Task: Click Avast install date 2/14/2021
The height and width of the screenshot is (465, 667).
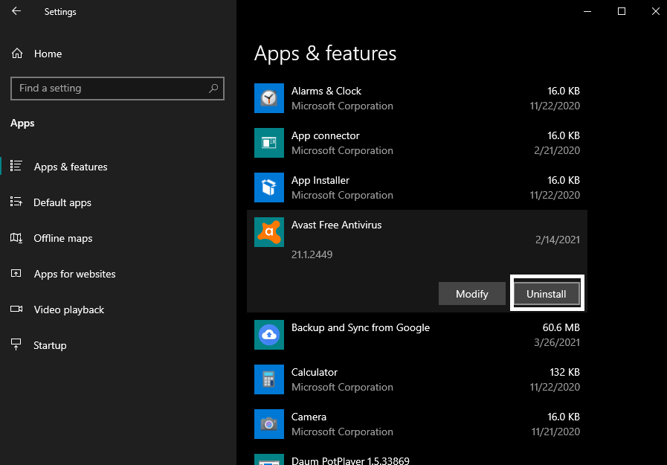Action: click(557, 240)
